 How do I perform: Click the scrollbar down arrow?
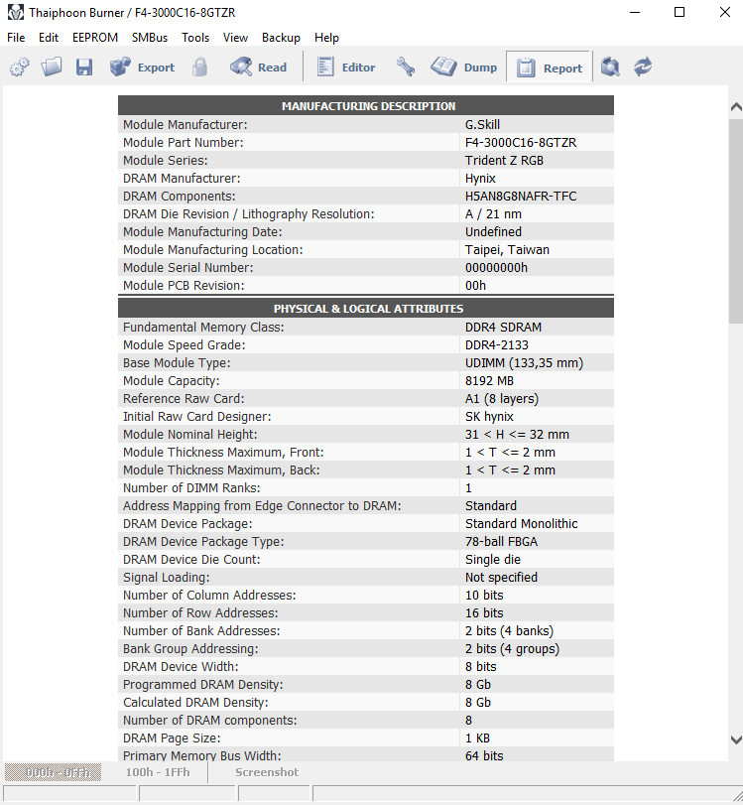click(x=736, y=739)
